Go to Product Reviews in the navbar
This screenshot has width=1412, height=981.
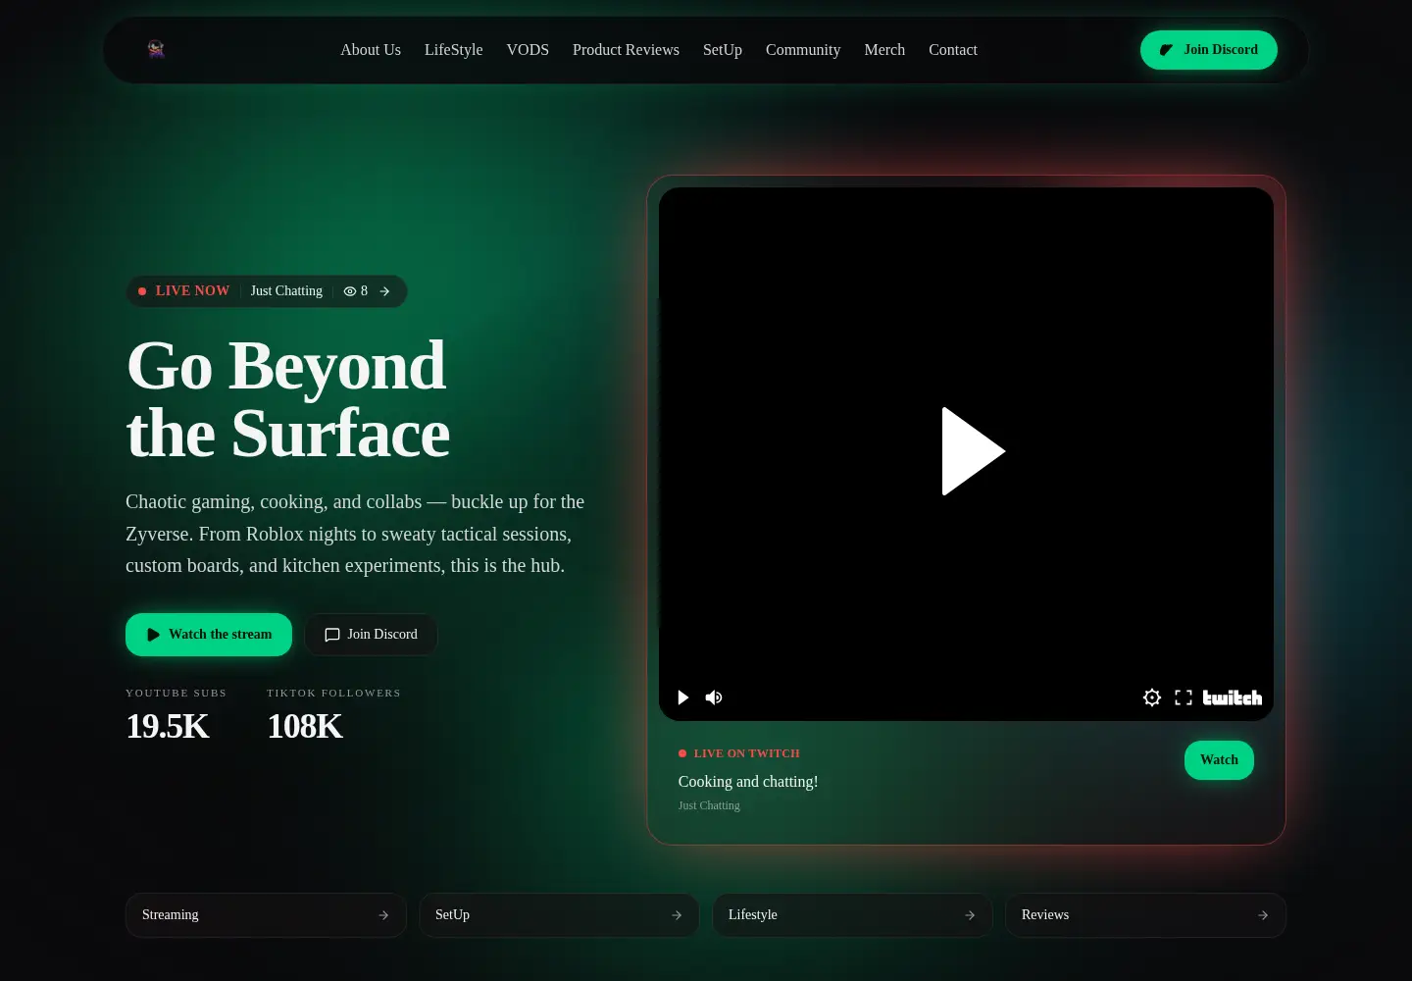pyautogui.click(x=626, y=50)
